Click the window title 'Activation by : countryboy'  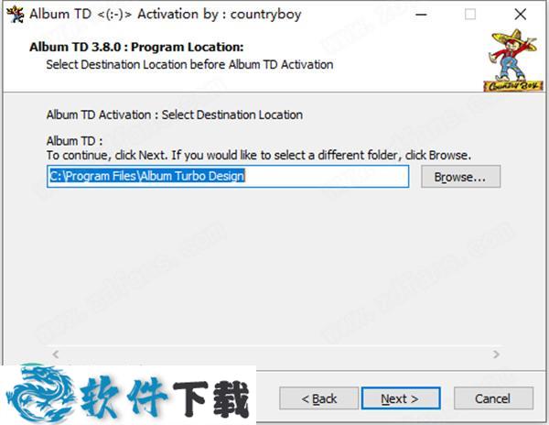coord(220,15)
